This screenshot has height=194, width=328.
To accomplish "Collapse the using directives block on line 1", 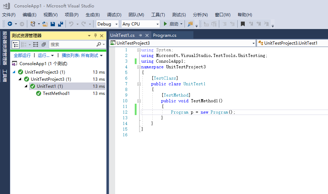I will [139, 50].
